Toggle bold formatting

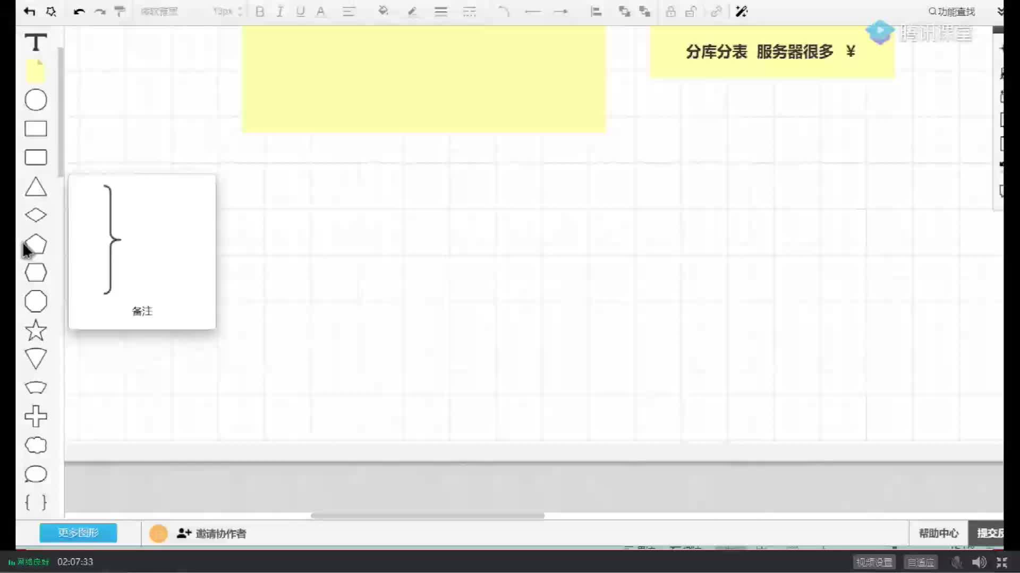click(x=260, y=12)
